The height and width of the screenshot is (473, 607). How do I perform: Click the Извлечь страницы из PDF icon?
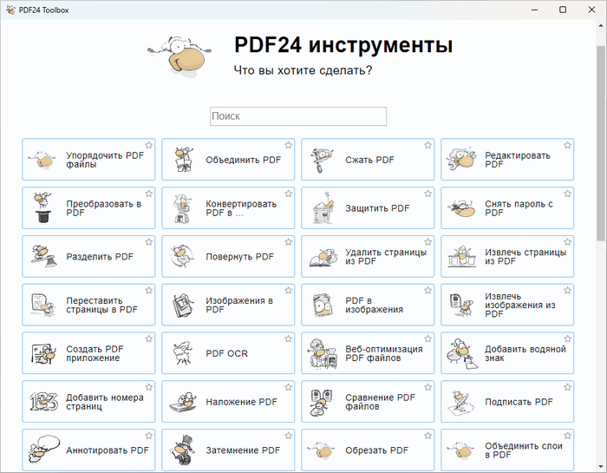[x=462, y=256]
